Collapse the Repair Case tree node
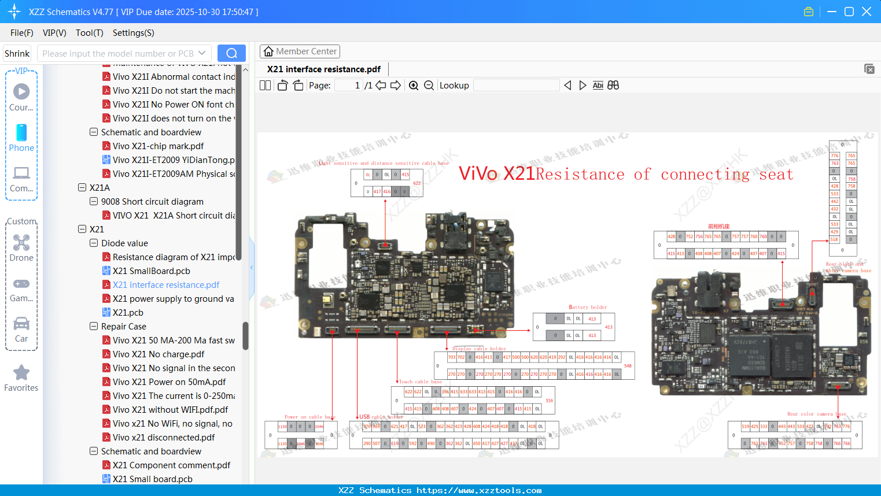The width and height of the screenshot is (881, 496). (x=93, y=326)
